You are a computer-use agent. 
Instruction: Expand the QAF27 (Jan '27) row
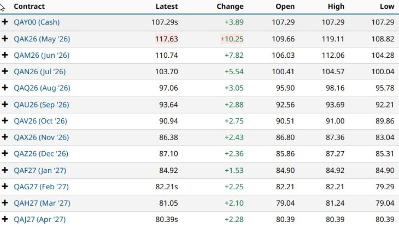(x=5, y=170)
